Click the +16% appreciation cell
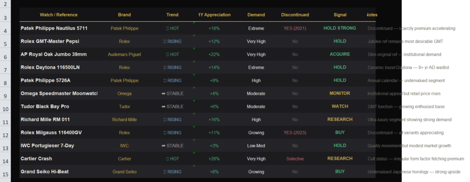 pos(214,120)
